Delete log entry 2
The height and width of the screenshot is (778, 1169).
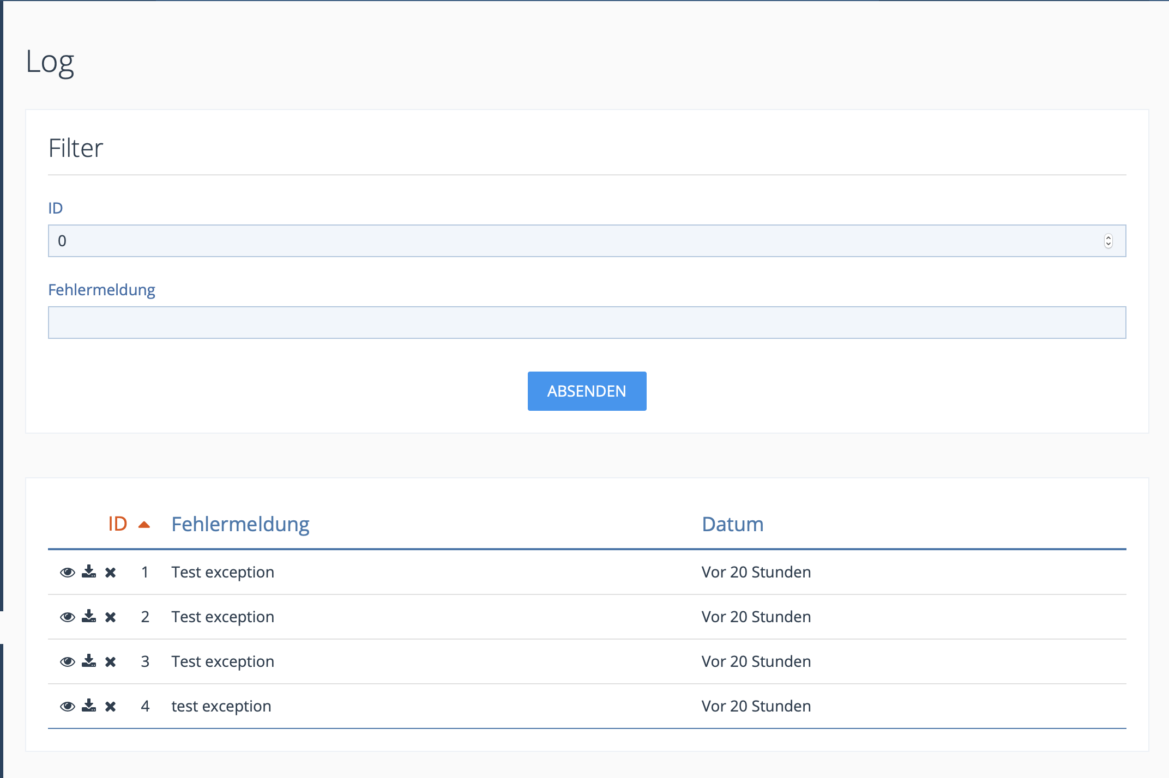111,617
